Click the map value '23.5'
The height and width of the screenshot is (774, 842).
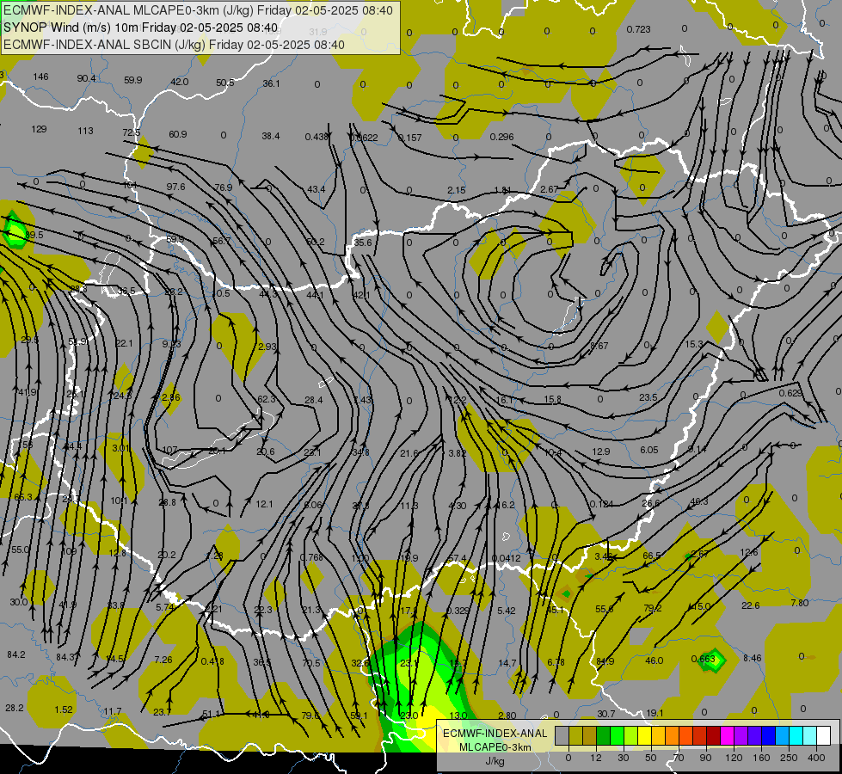[648, 398]
